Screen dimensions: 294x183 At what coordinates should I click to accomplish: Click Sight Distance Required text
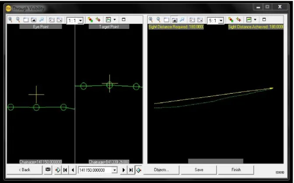click(x=176, y=27)
